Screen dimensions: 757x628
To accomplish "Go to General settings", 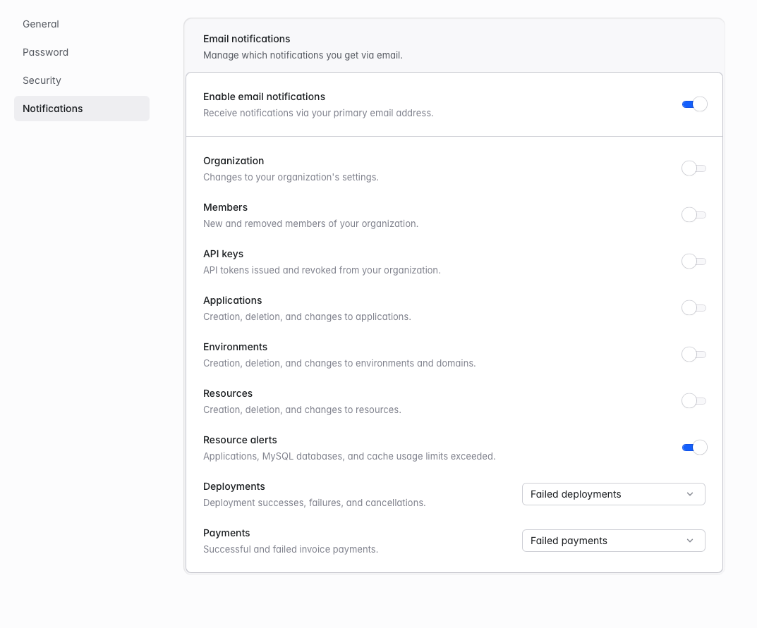I will 41,24.
